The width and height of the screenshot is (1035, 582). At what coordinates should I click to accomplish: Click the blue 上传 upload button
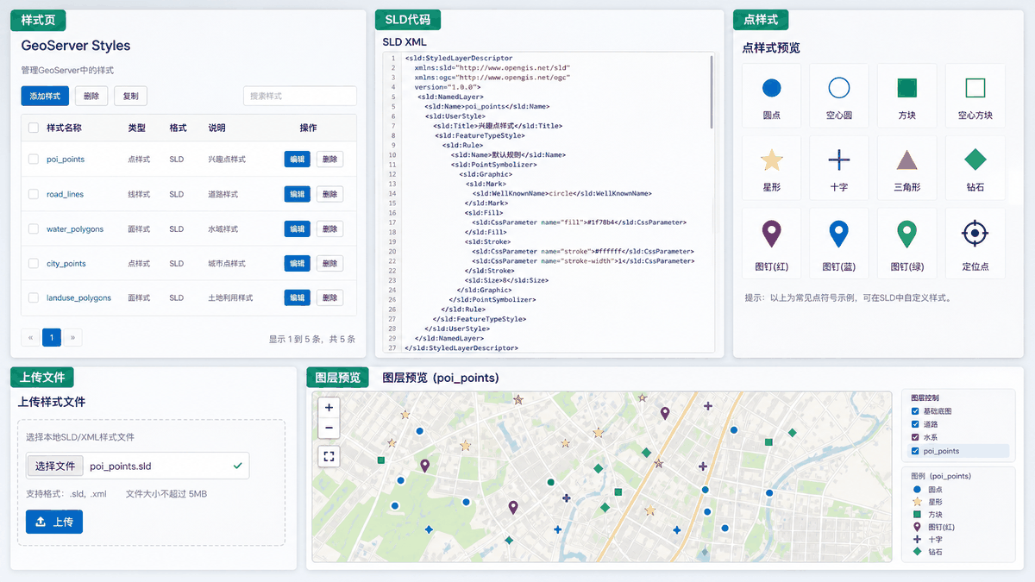pos(54,522)
